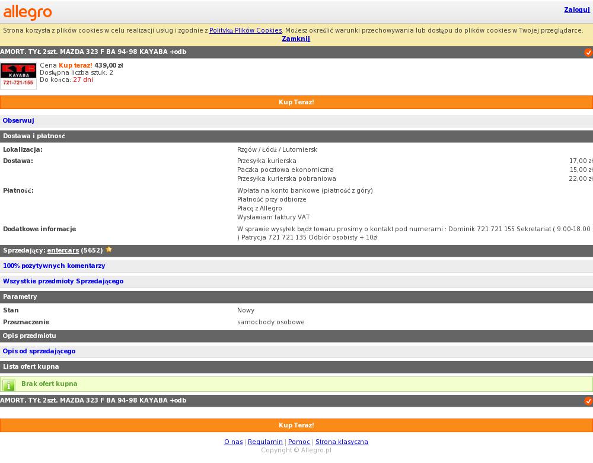Click Płatność przy odbiorze text
593x463 pixels.
point(272,200)
